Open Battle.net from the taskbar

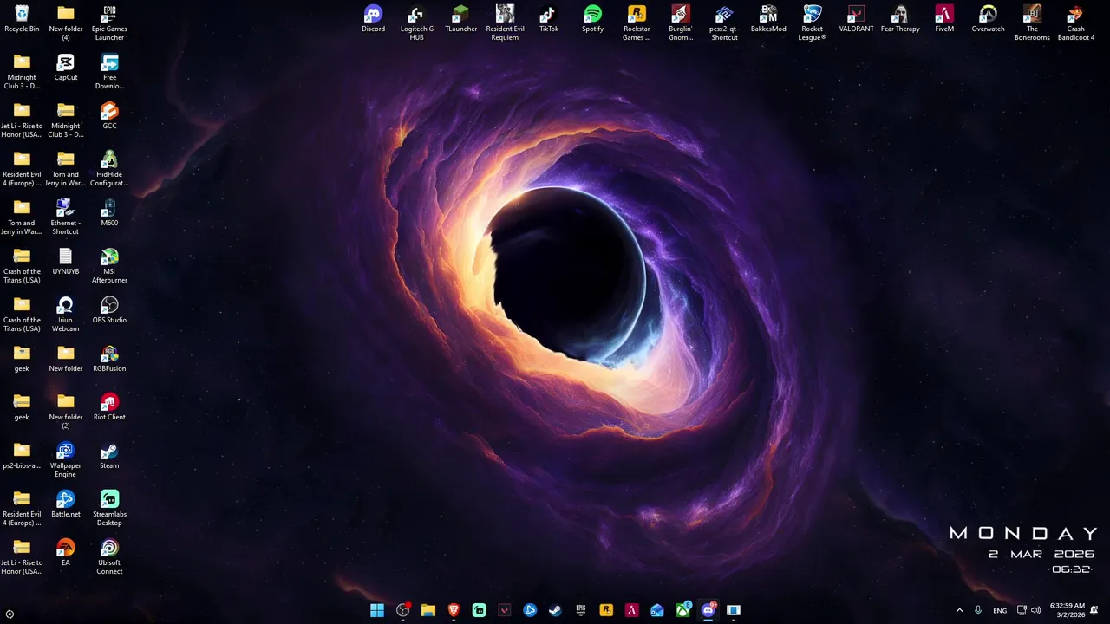(530, 610)
